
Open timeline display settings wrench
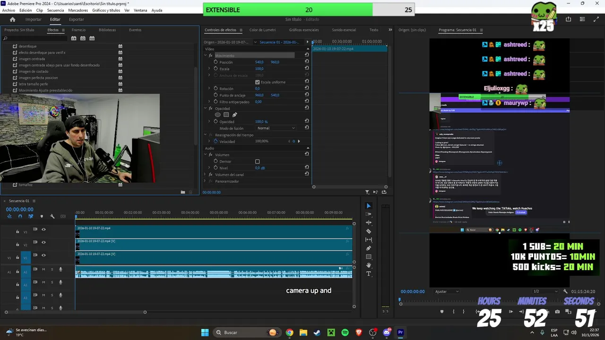tap(52, 216)
